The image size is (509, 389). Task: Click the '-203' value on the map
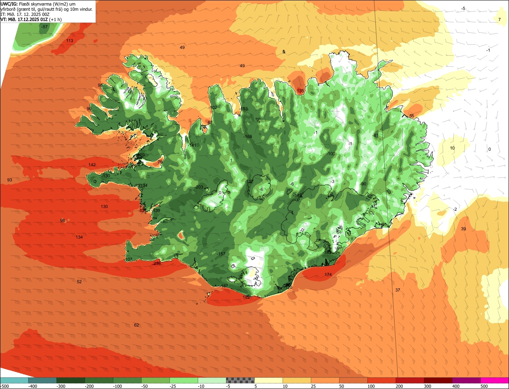point(199,187)
